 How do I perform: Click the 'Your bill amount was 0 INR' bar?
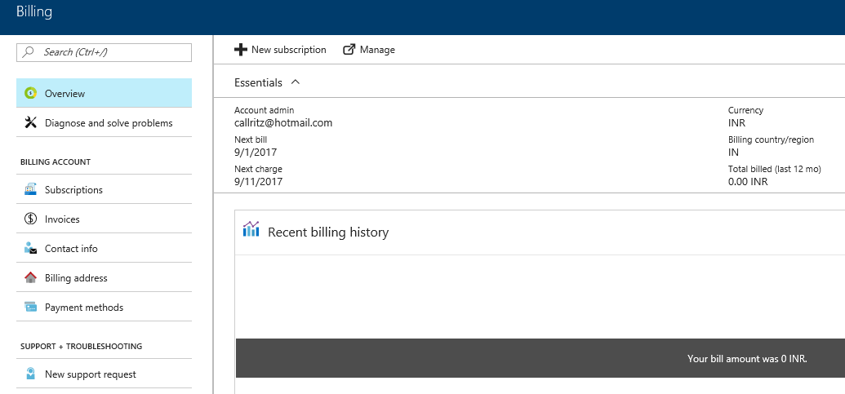click(540, 358)
